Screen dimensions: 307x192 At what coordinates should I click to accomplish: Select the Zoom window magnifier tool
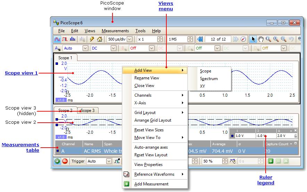[x=268, y=39]
